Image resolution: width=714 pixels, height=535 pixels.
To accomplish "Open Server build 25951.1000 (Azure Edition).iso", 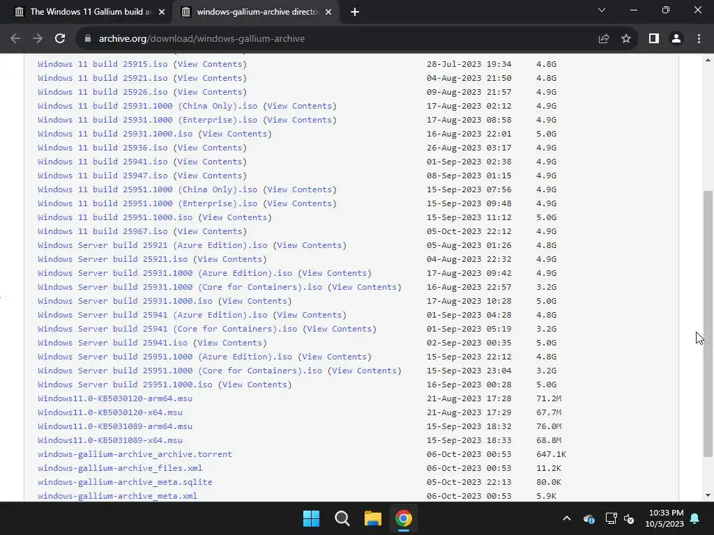I will pos(165,357).
